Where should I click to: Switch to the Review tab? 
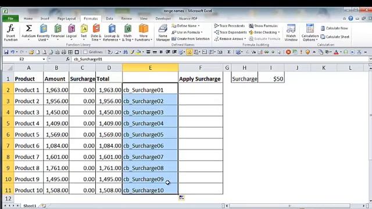(x=127, y=19)
